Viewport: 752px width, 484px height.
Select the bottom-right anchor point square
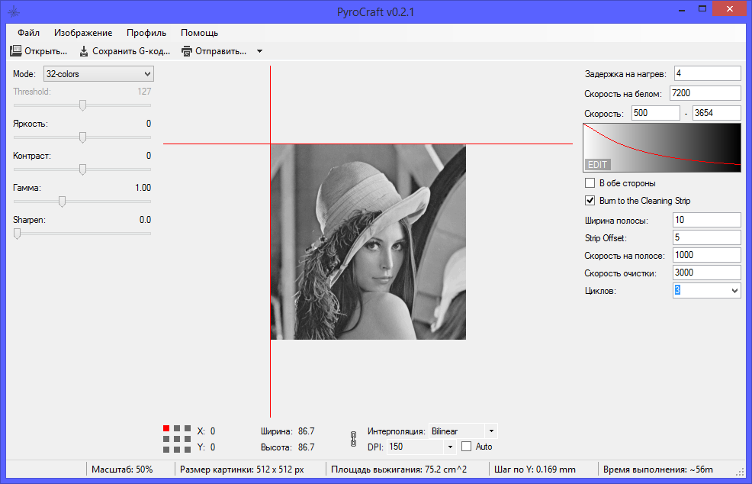[186, 449]
